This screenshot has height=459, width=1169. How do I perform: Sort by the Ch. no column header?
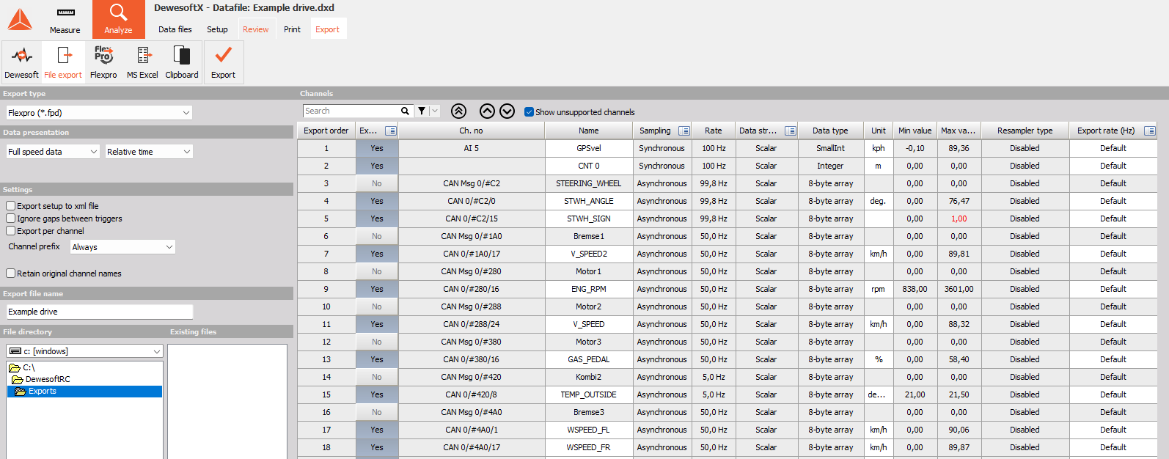pos(471,131)
